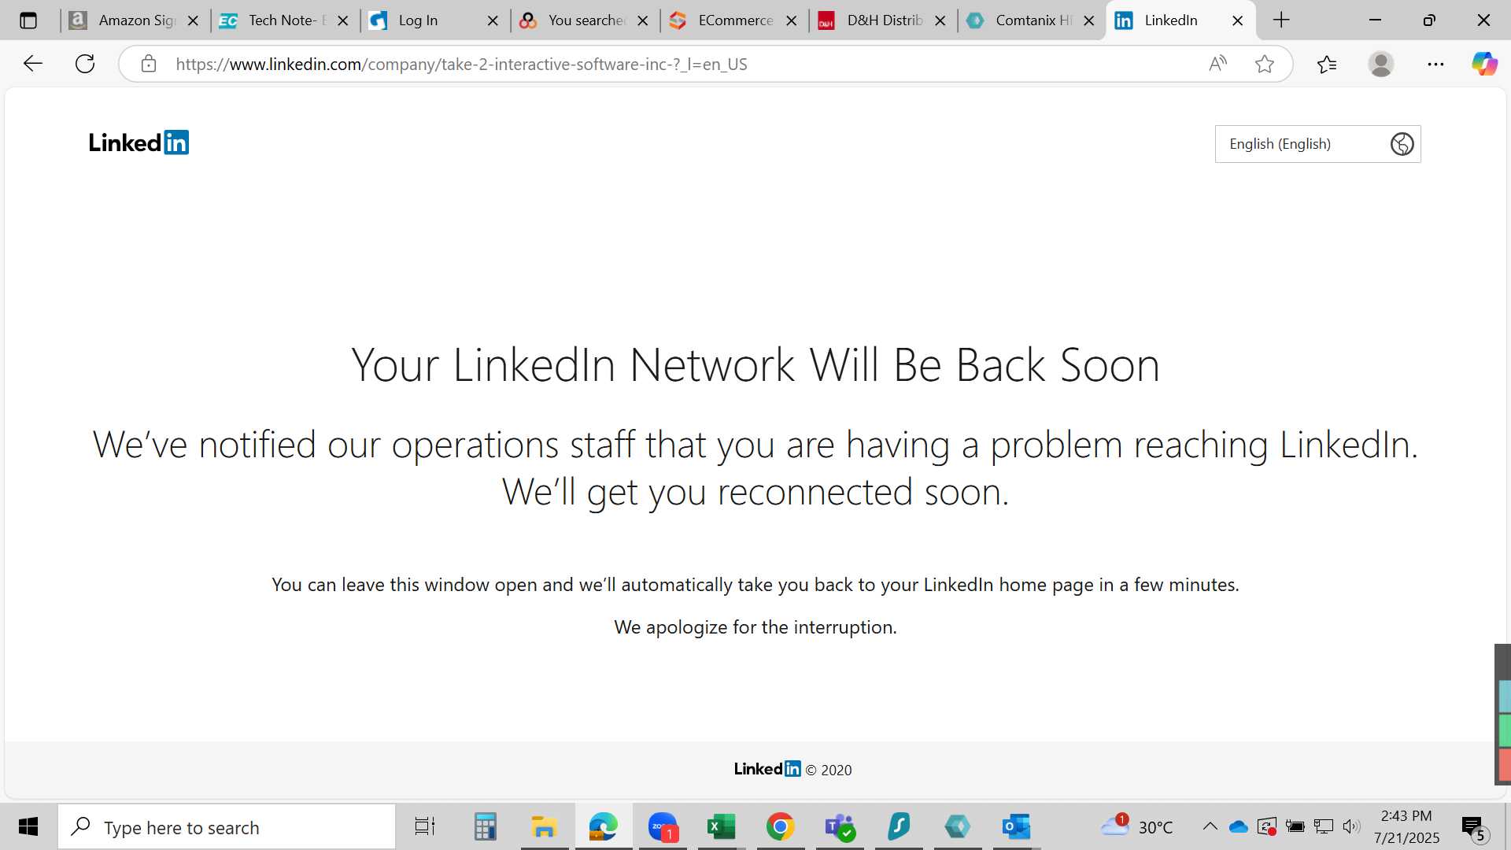Open Task View on taskbar
Screen dimensions: 1511x850
425,827
